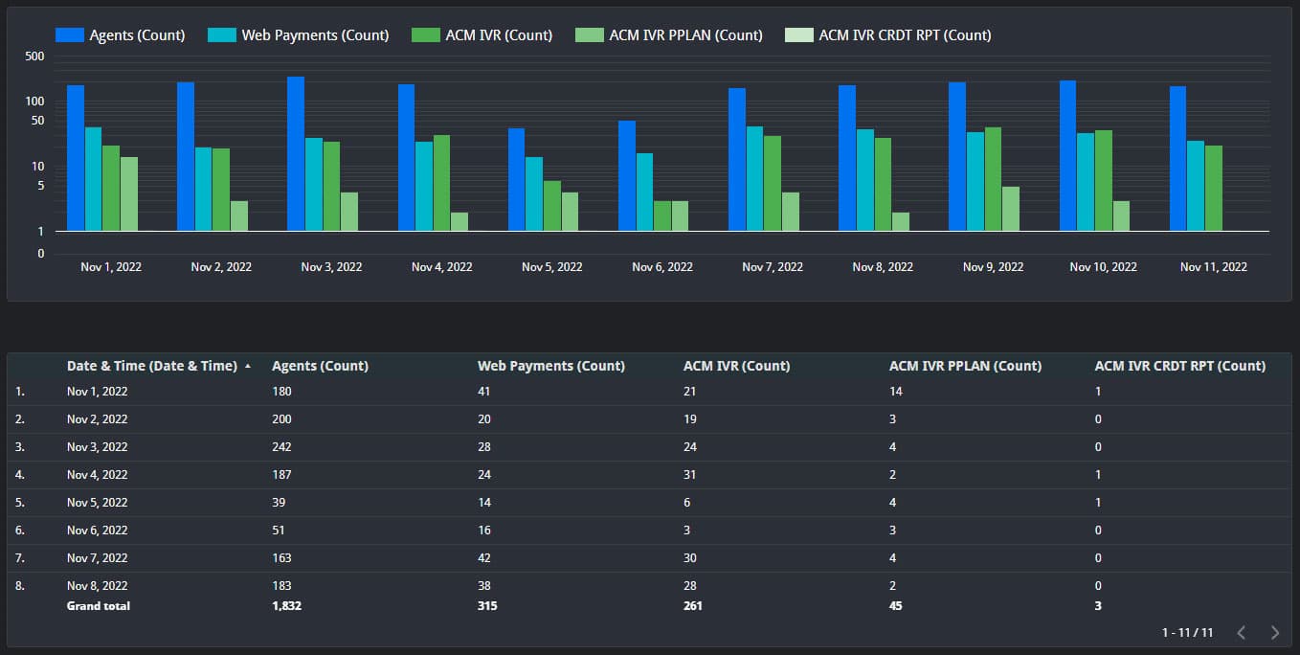Click the ACM IVR CRDT RPT legend swatch
The width and height of the screenshot is (1300, 655).
point(799,34)
